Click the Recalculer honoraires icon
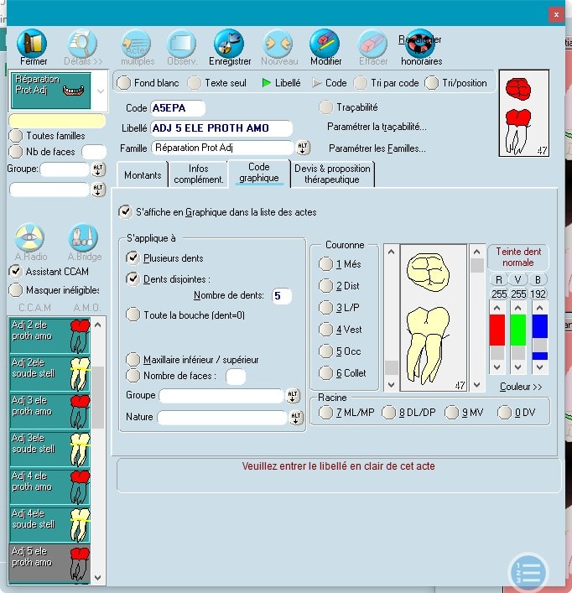This screenshot has width=572, height=593. tap(420, 44)
